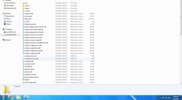
Task: Open the Music library
Action: pos(8,19)
